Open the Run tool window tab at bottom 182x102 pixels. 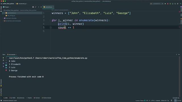(6, 98)
